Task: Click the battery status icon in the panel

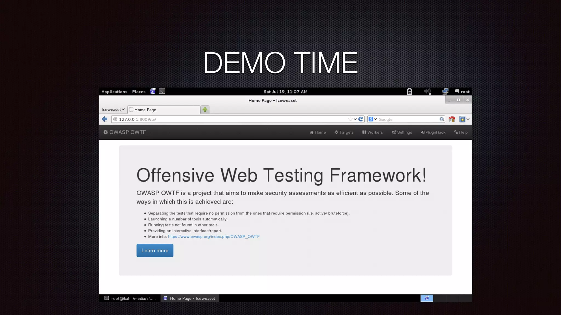Action: pos(409,92)
